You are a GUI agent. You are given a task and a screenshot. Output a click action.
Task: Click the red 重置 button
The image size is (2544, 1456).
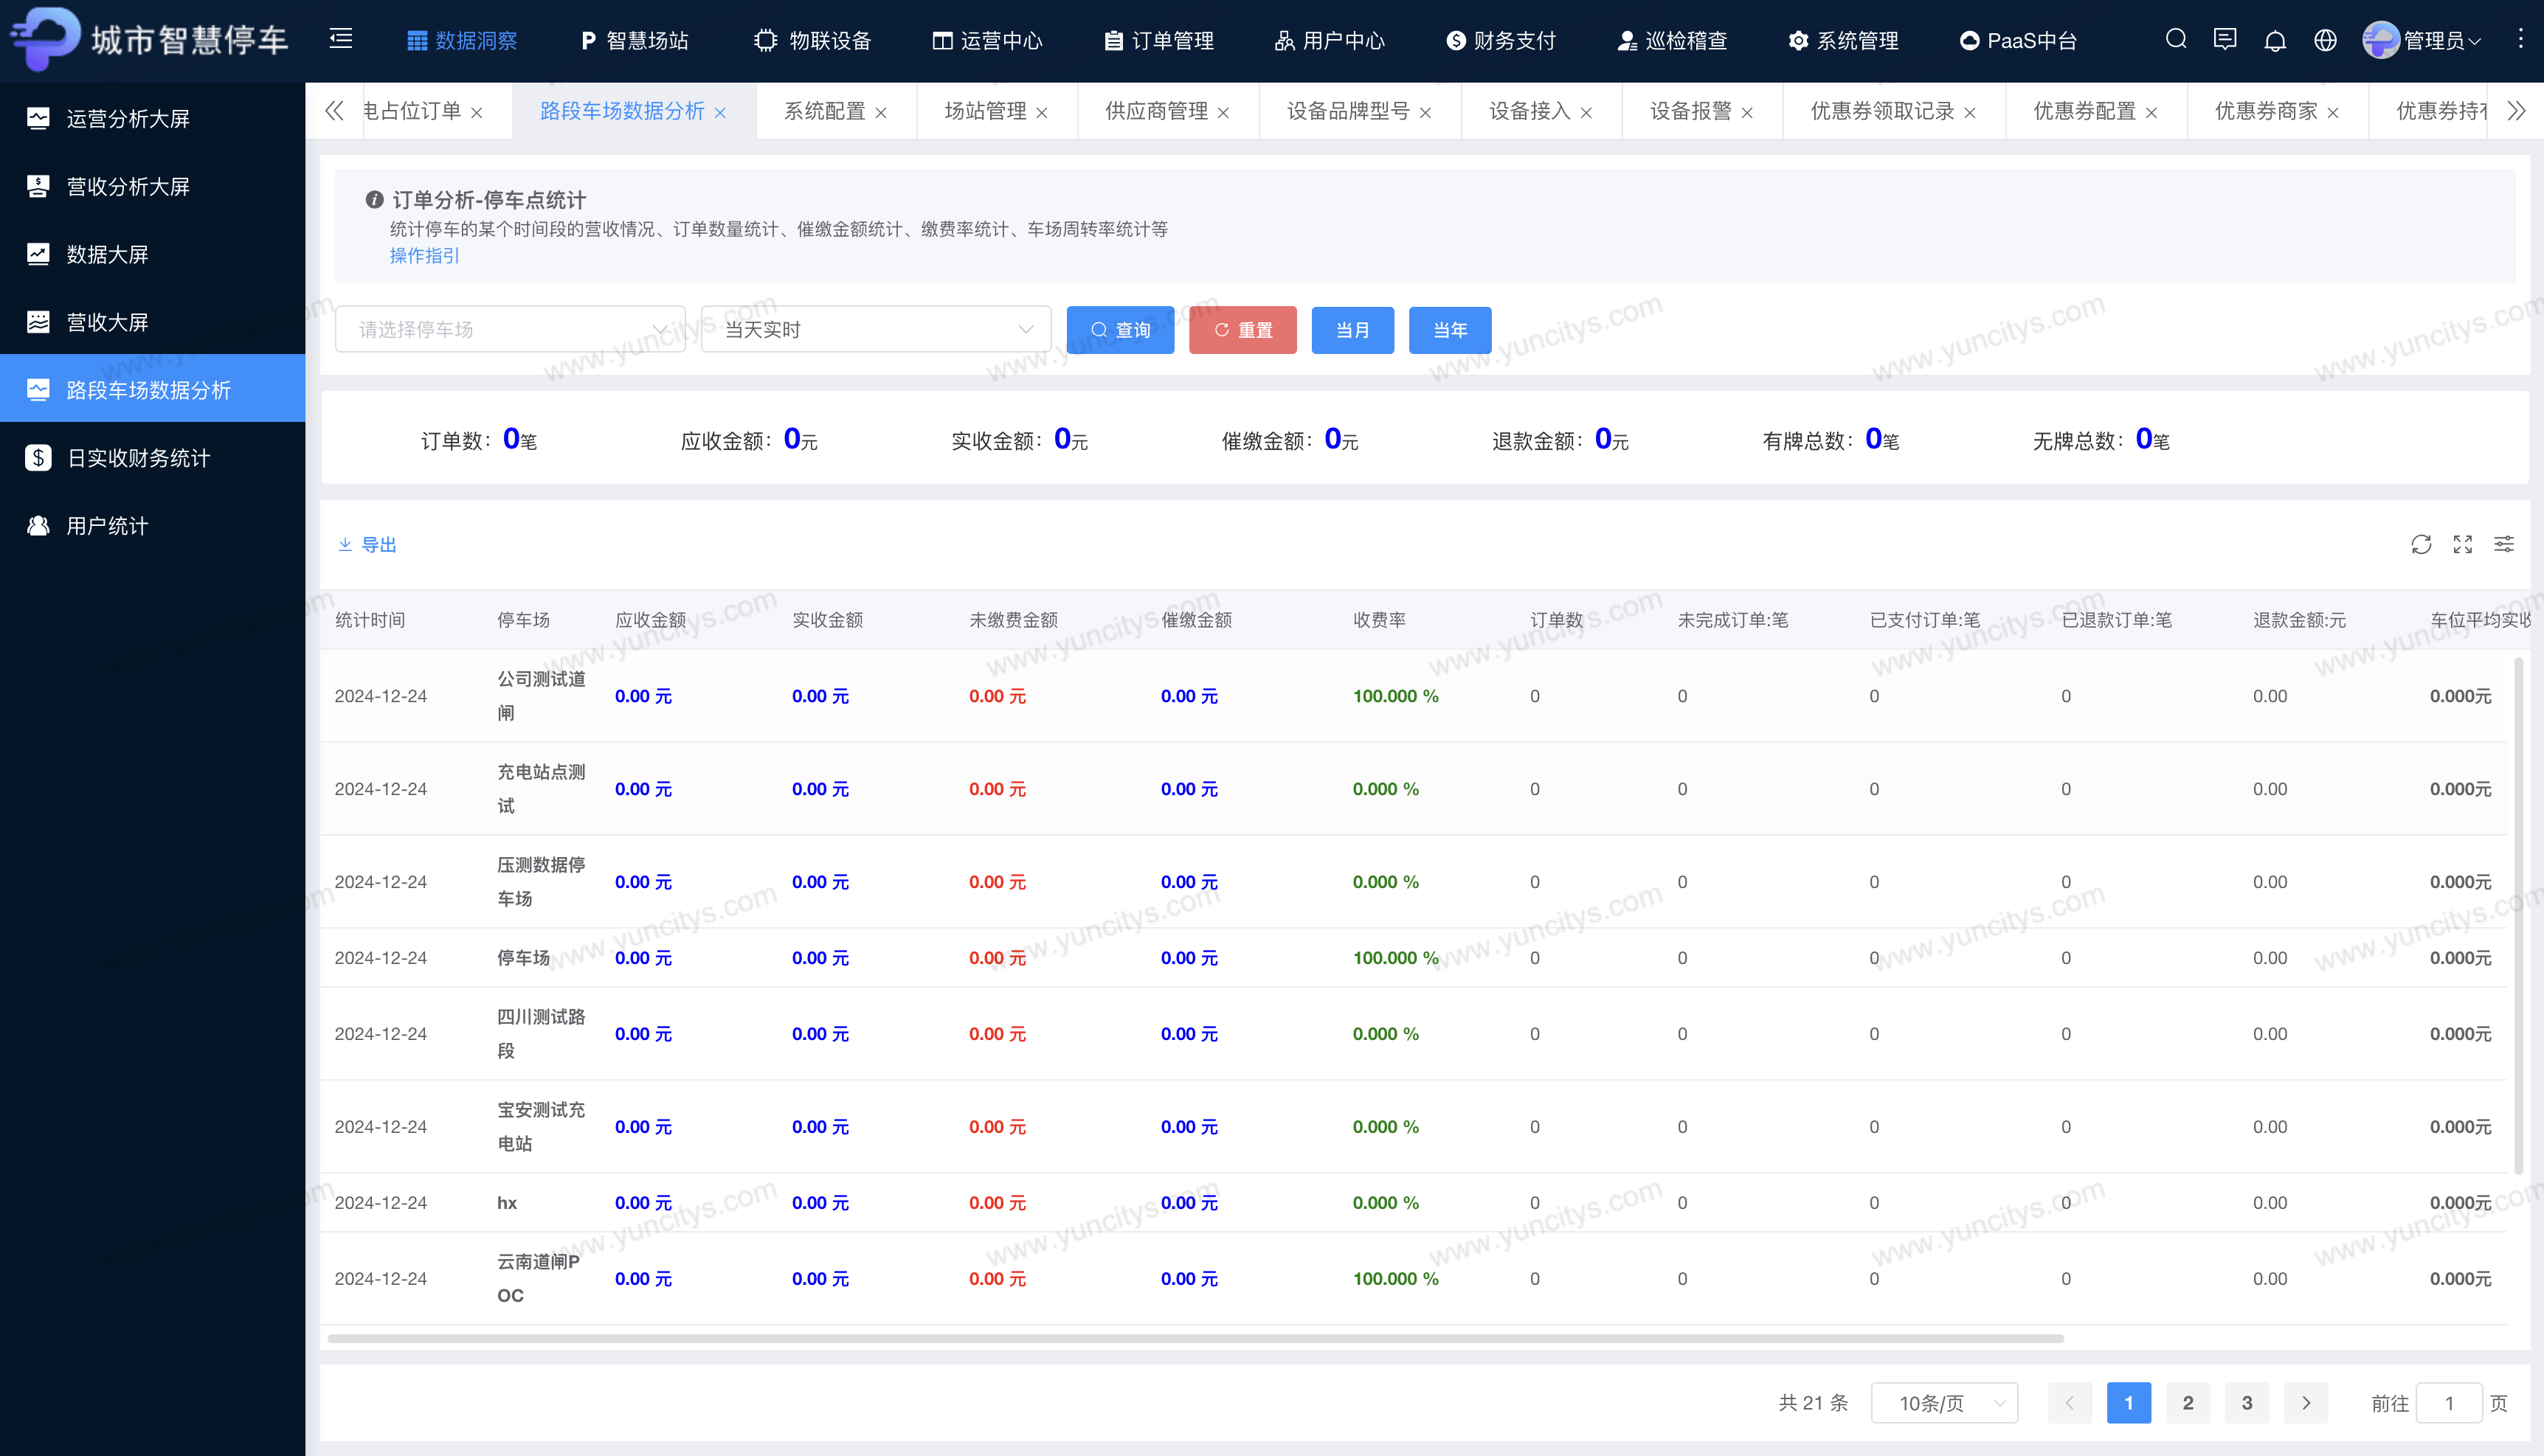tap(1242, 330)
